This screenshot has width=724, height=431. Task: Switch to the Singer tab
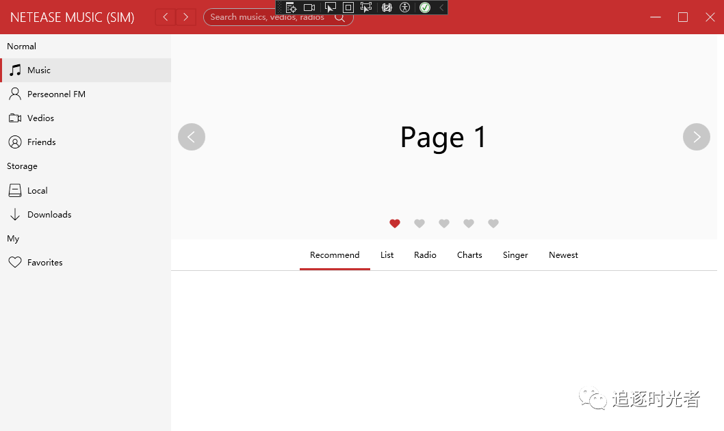(515, 255)
